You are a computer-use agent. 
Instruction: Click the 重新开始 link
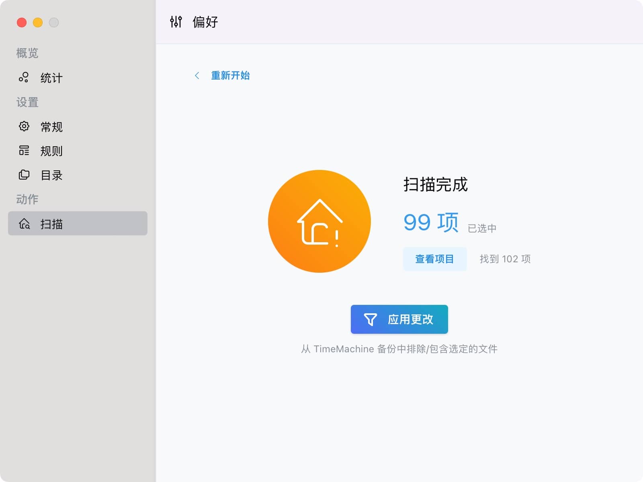(x=230, y=76)
